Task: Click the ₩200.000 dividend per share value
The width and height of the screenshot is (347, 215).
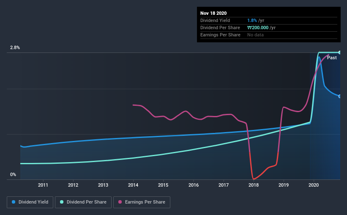Action: tap(258, 28)
